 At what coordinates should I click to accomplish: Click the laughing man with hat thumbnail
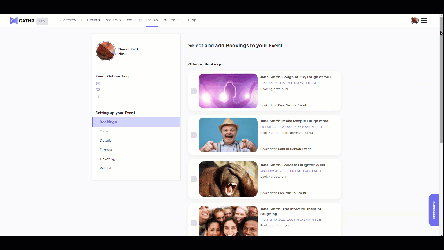228,135
